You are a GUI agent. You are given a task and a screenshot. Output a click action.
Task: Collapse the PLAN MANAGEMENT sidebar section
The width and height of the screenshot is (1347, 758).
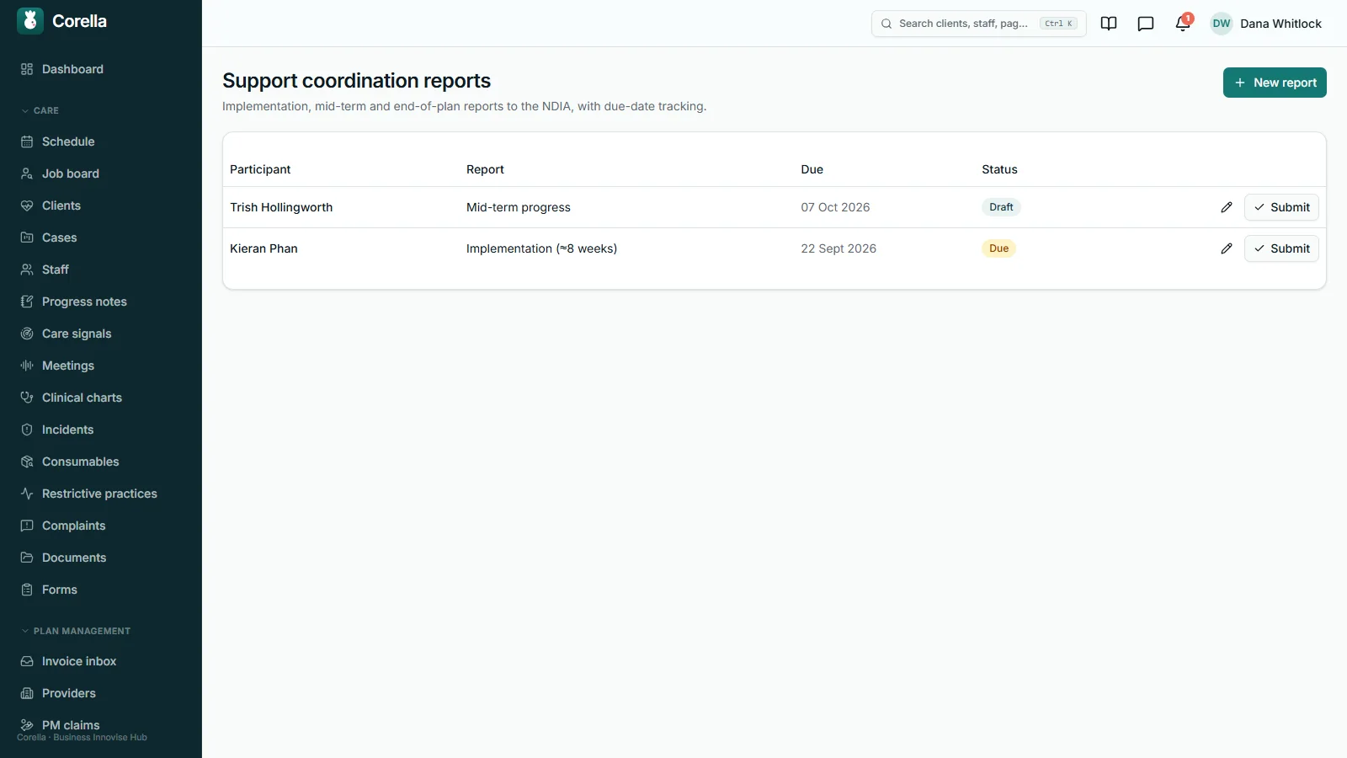point(76,631)
